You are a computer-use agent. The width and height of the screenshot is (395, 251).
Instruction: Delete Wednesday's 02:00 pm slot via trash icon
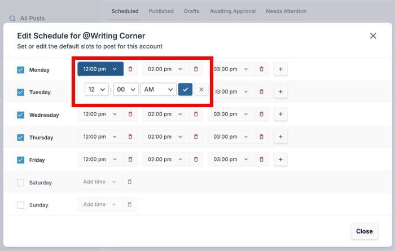pos(196,114)
